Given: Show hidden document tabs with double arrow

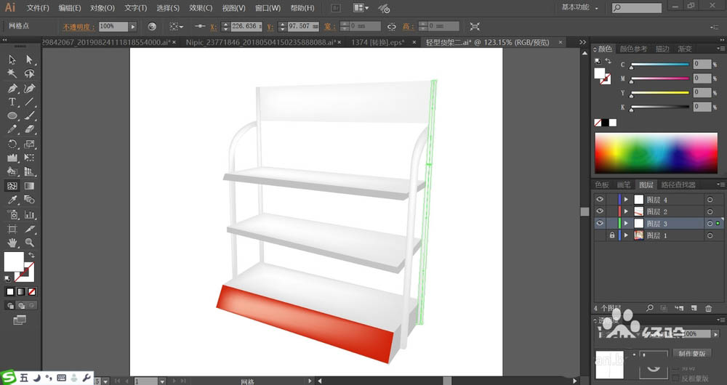Looking at the screenshot, I should pos(583,42).
